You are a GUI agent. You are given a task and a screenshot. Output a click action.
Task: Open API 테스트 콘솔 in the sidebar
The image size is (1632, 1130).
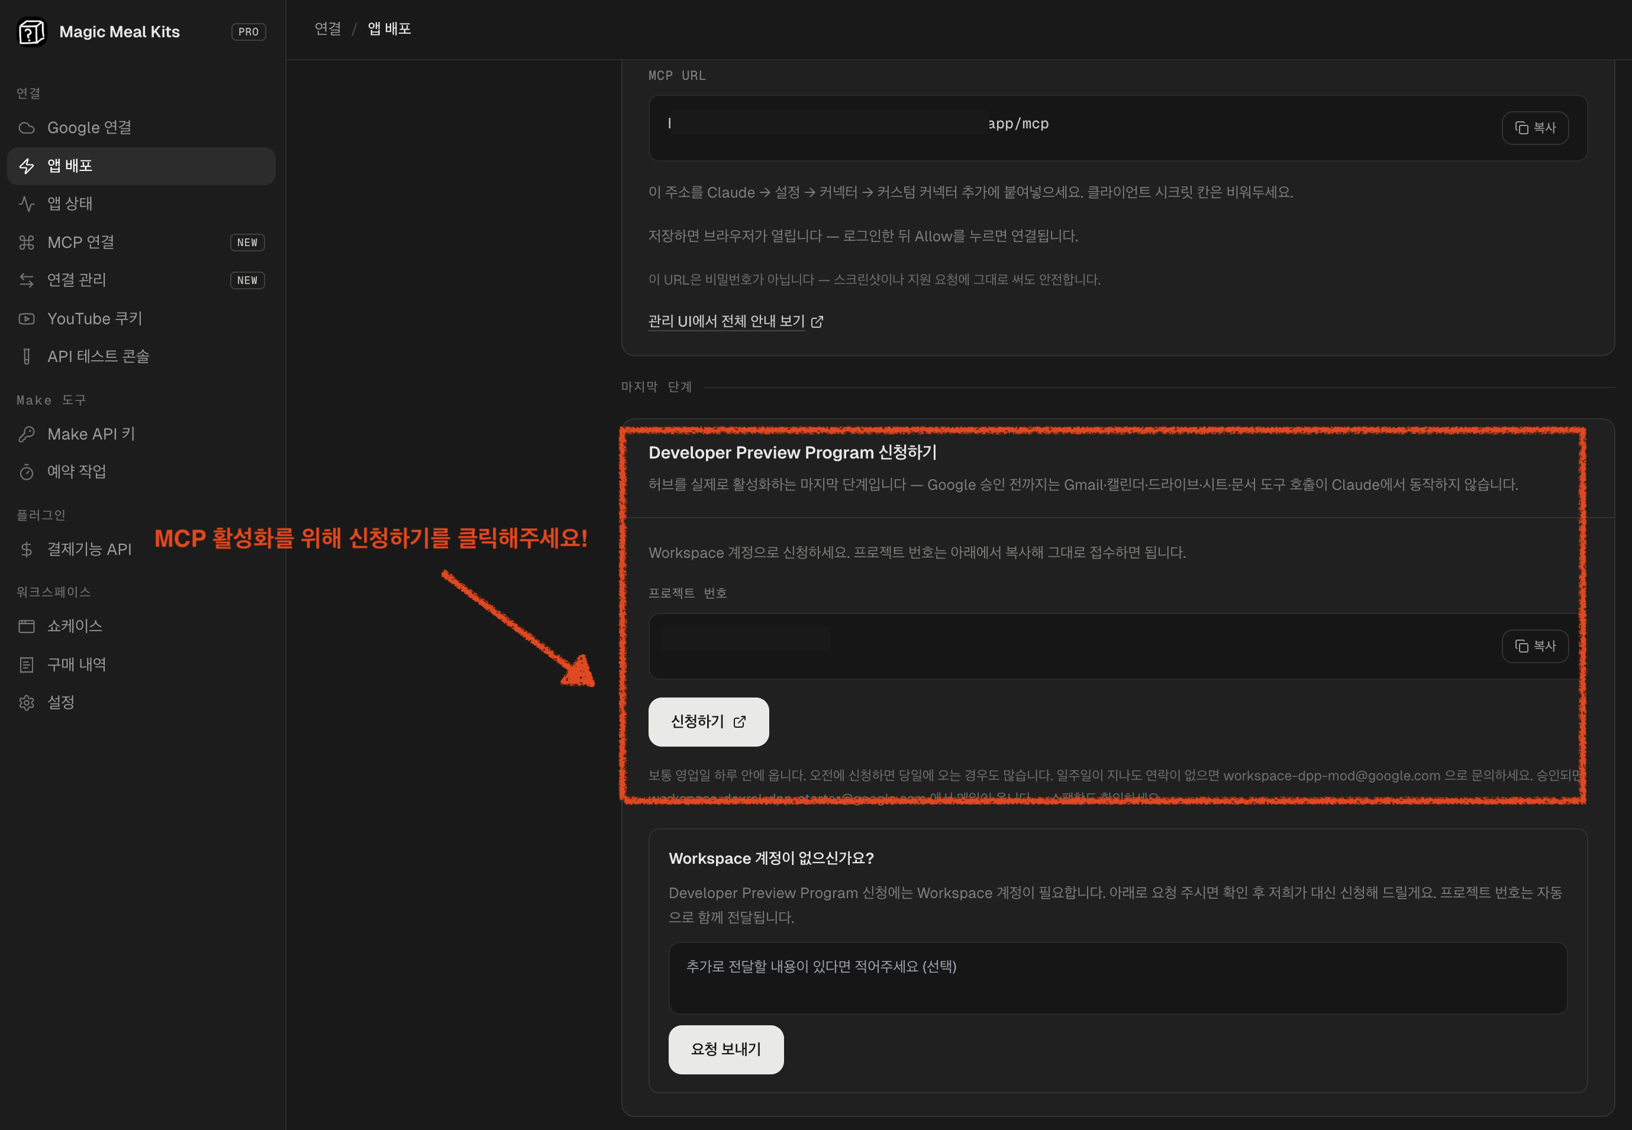click(x=141, y=357)
